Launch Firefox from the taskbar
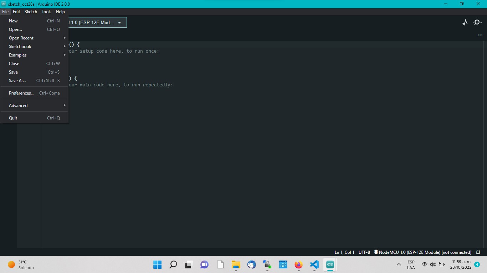Screen dimensions: 487x273 (298, 264)
